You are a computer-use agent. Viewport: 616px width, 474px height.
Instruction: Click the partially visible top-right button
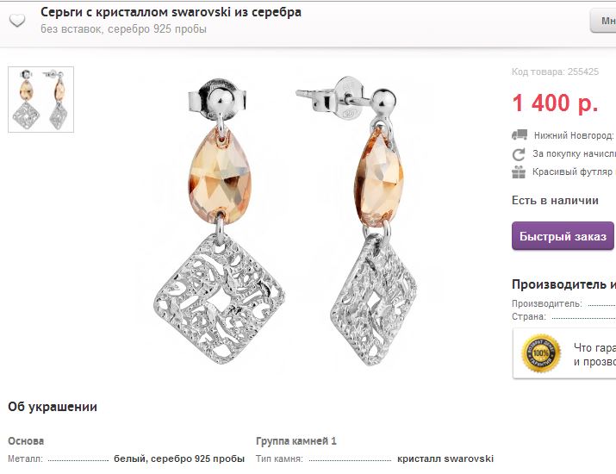coord(602,21)
